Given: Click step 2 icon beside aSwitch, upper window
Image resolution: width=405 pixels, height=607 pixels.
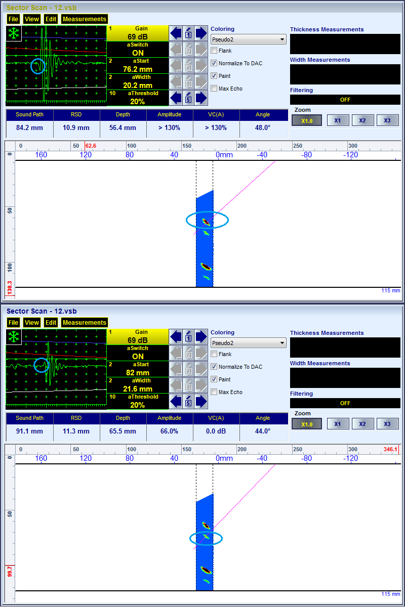Looking at the screenshot, I should pyautogui.click(x=188, y=50).
